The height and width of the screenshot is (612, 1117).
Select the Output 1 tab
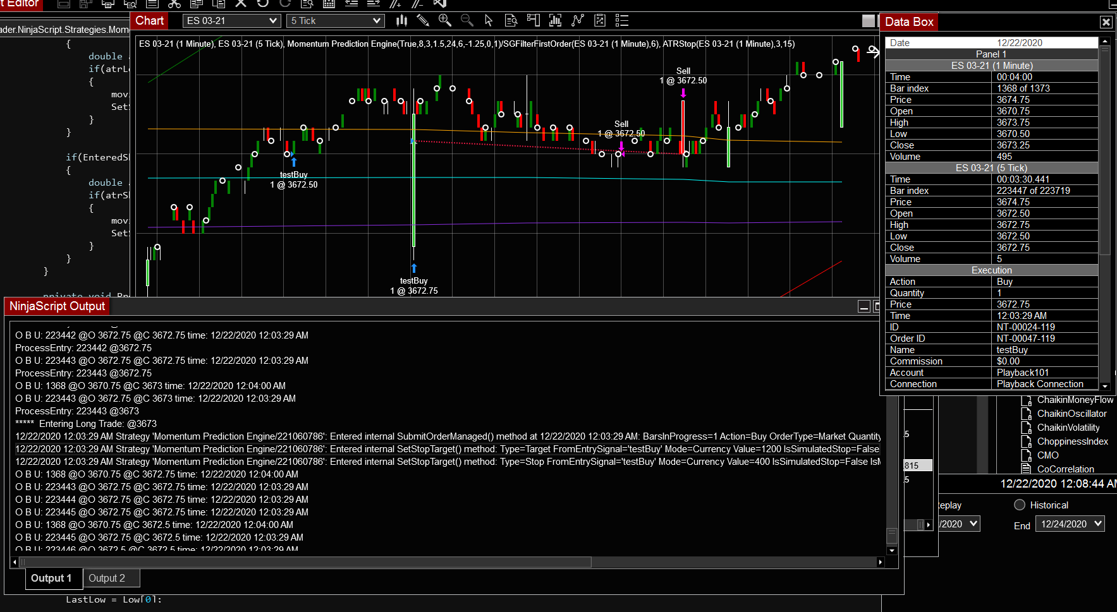(x=52, y=578)
